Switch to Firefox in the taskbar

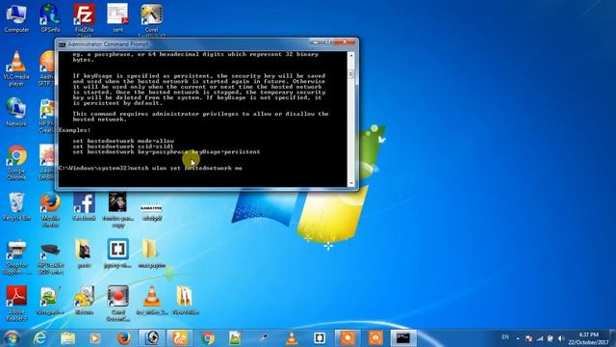pos(124,338)
